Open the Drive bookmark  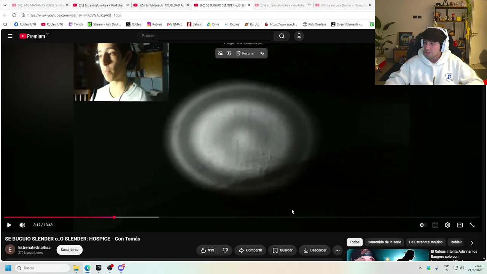pos(213,24)
